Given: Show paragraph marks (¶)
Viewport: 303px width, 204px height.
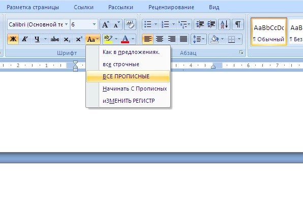Looking at the screenshot, I should pyautogui.click(x=238, y=24).
